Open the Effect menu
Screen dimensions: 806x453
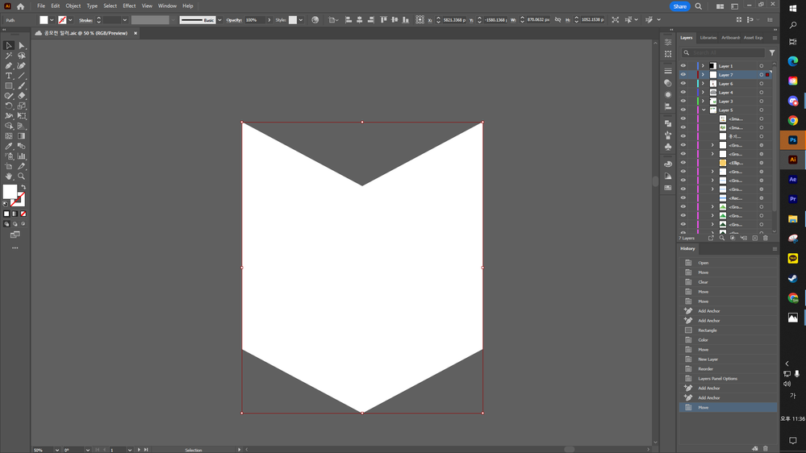129,6
